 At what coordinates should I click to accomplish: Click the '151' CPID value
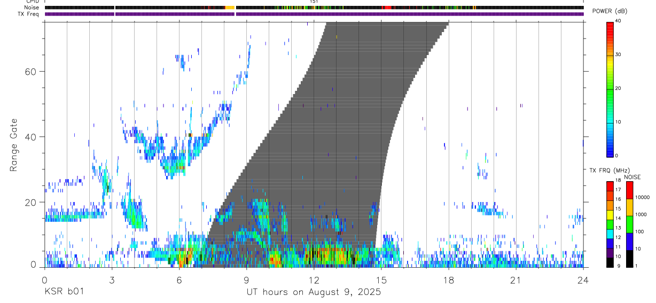click(x=314, y=2)
